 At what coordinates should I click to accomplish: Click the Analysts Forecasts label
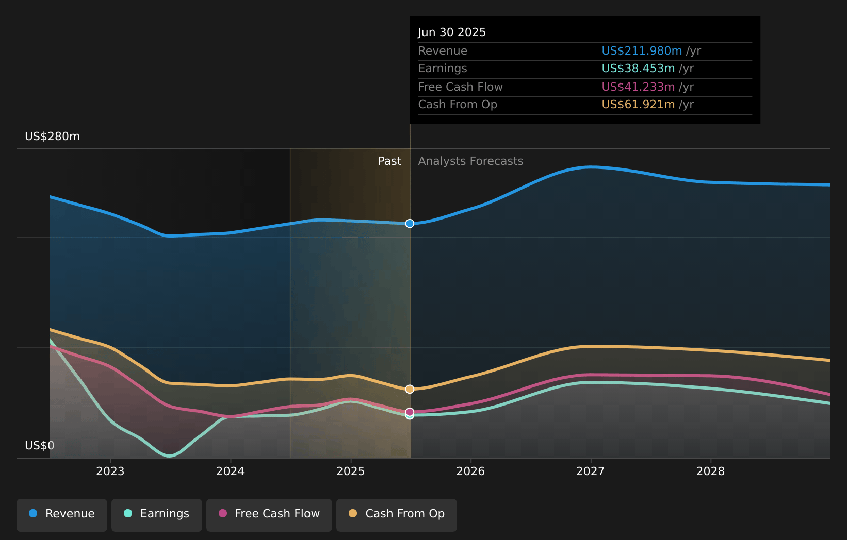(x=470, y=161)
